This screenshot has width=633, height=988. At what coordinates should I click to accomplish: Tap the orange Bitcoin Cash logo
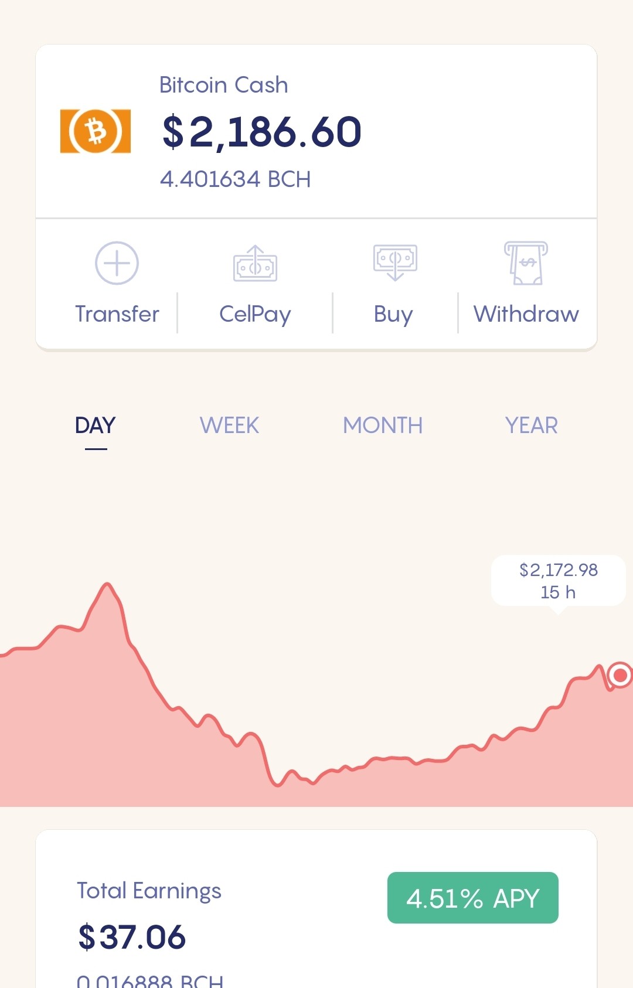coord(96,131)
